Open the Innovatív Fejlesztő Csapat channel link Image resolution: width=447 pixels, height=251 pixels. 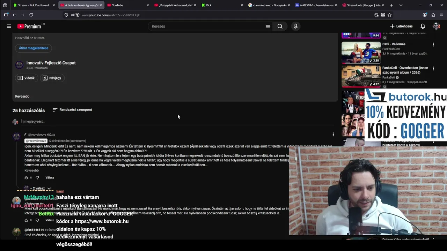51,63
